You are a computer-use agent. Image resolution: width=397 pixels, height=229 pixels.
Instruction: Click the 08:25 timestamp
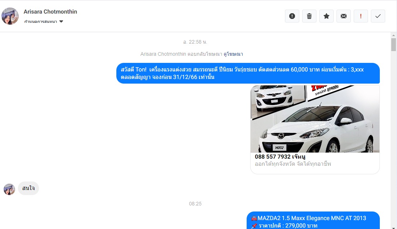click(195, 204)
